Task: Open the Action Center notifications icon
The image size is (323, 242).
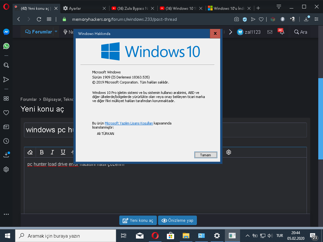Action: point(314,236)
